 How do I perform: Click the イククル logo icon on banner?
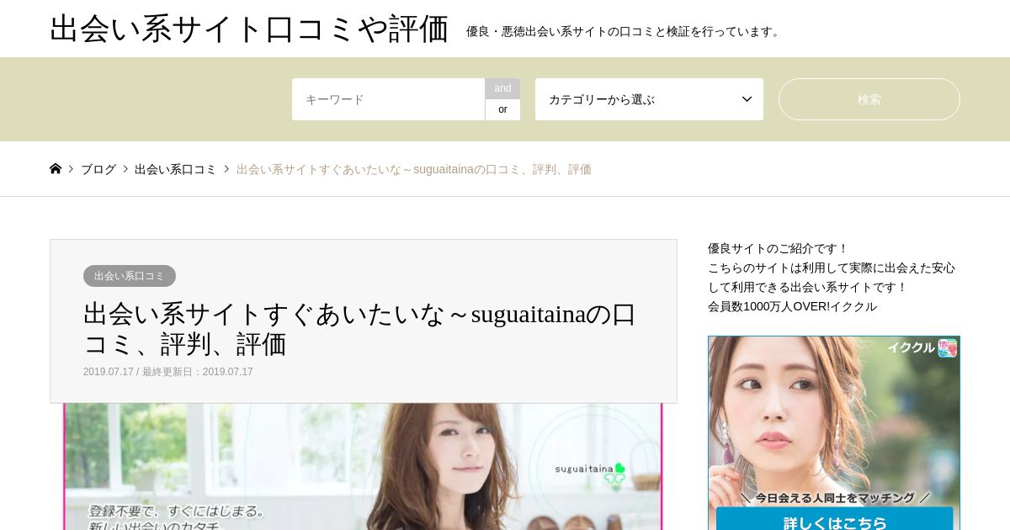[x=948, y=348]
